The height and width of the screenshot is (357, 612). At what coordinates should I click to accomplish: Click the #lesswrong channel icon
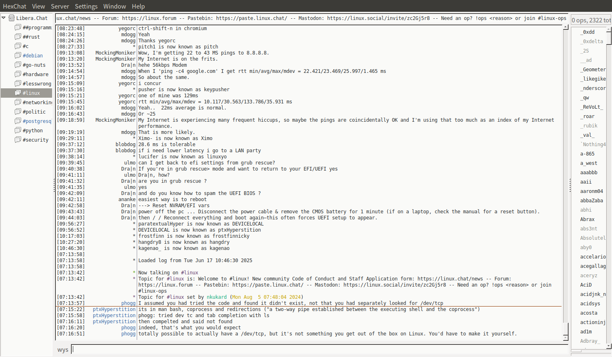[x=18, y=83]
